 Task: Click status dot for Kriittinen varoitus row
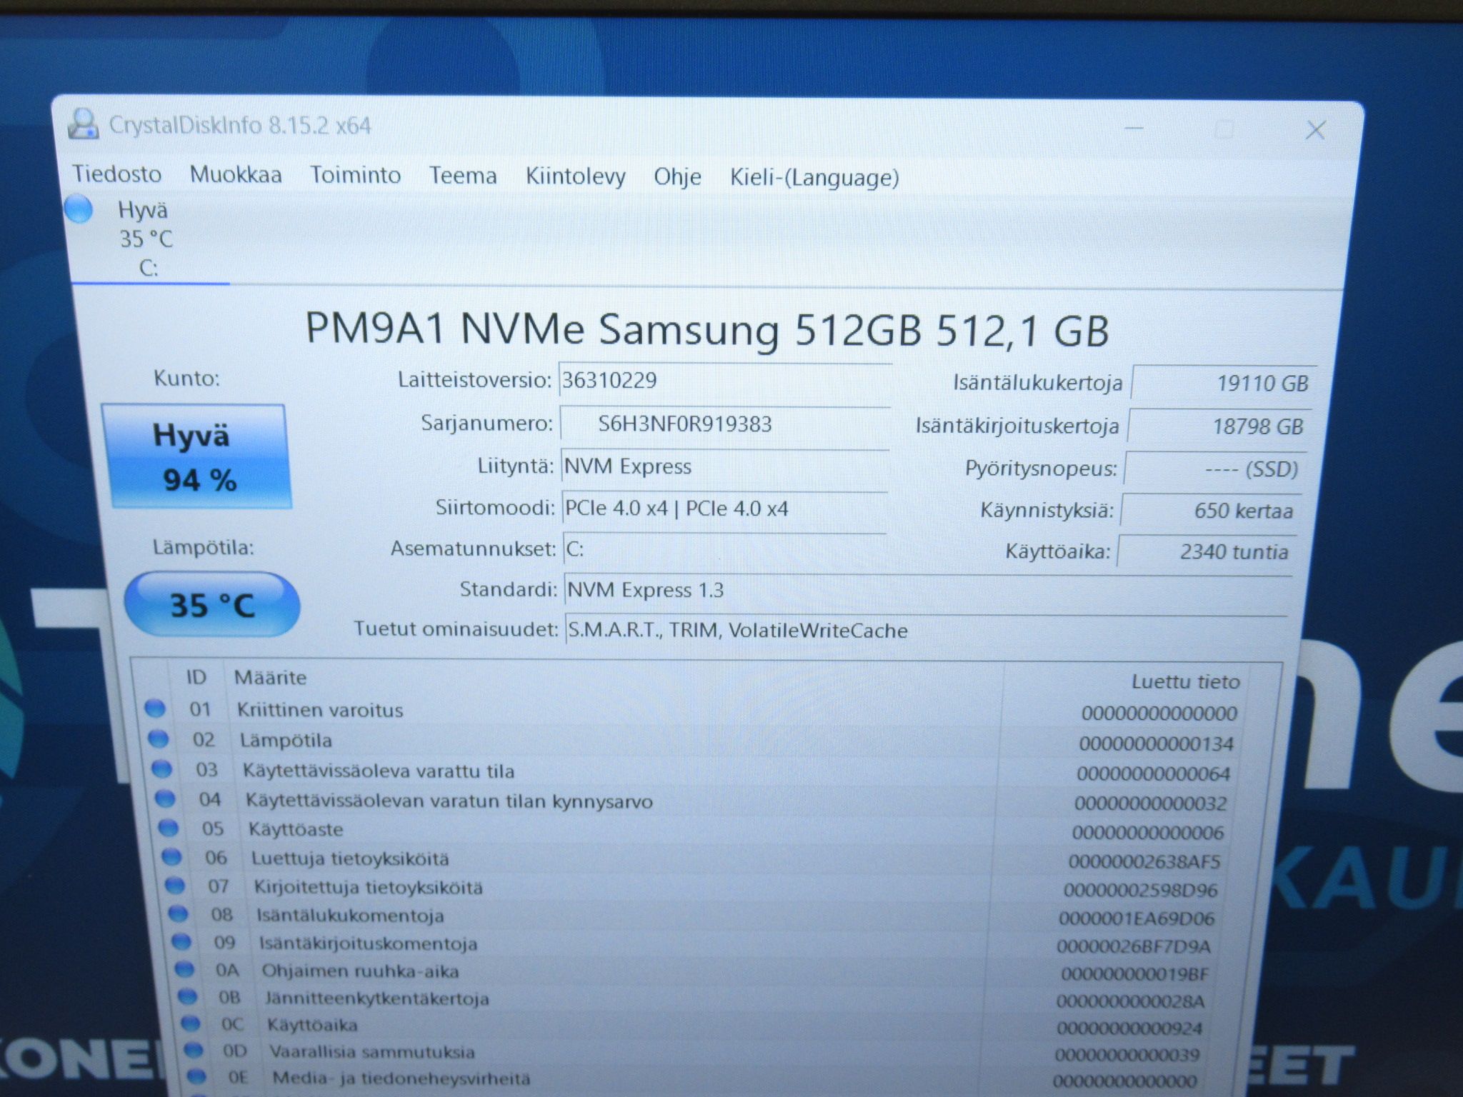(x=155, y=708)
